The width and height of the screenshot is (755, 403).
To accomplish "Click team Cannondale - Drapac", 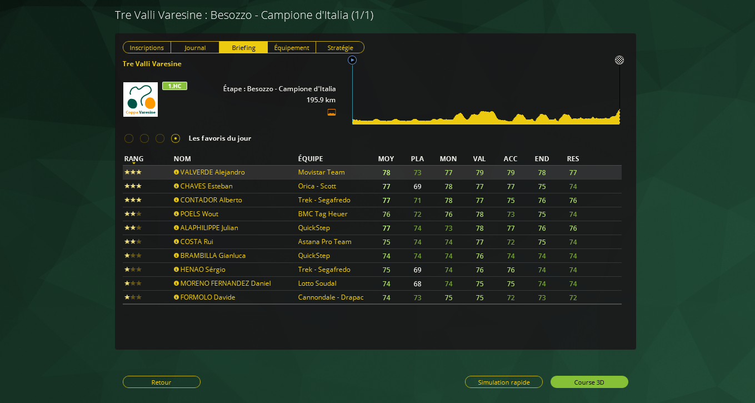I will click(331, 297).
